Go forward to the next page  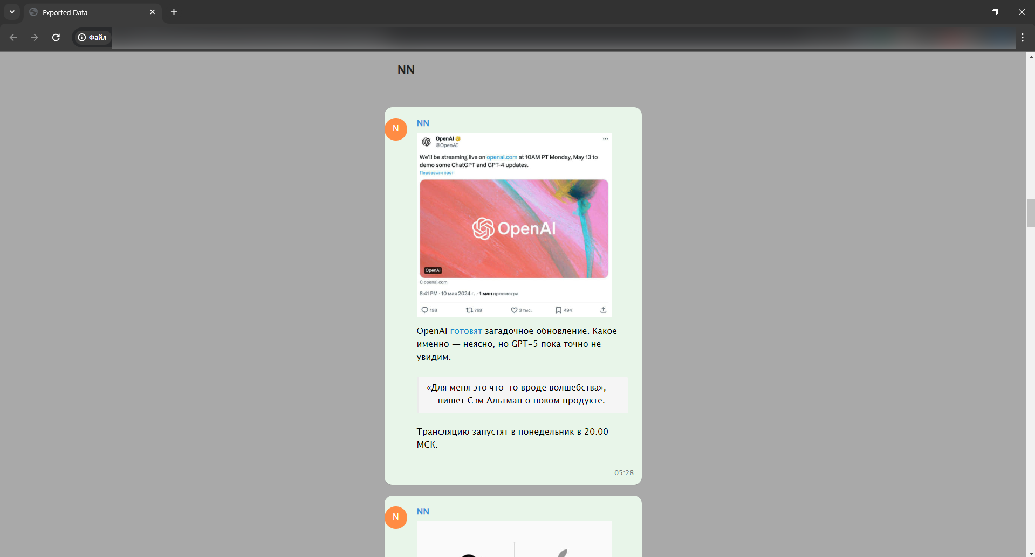tap(35, 37)
